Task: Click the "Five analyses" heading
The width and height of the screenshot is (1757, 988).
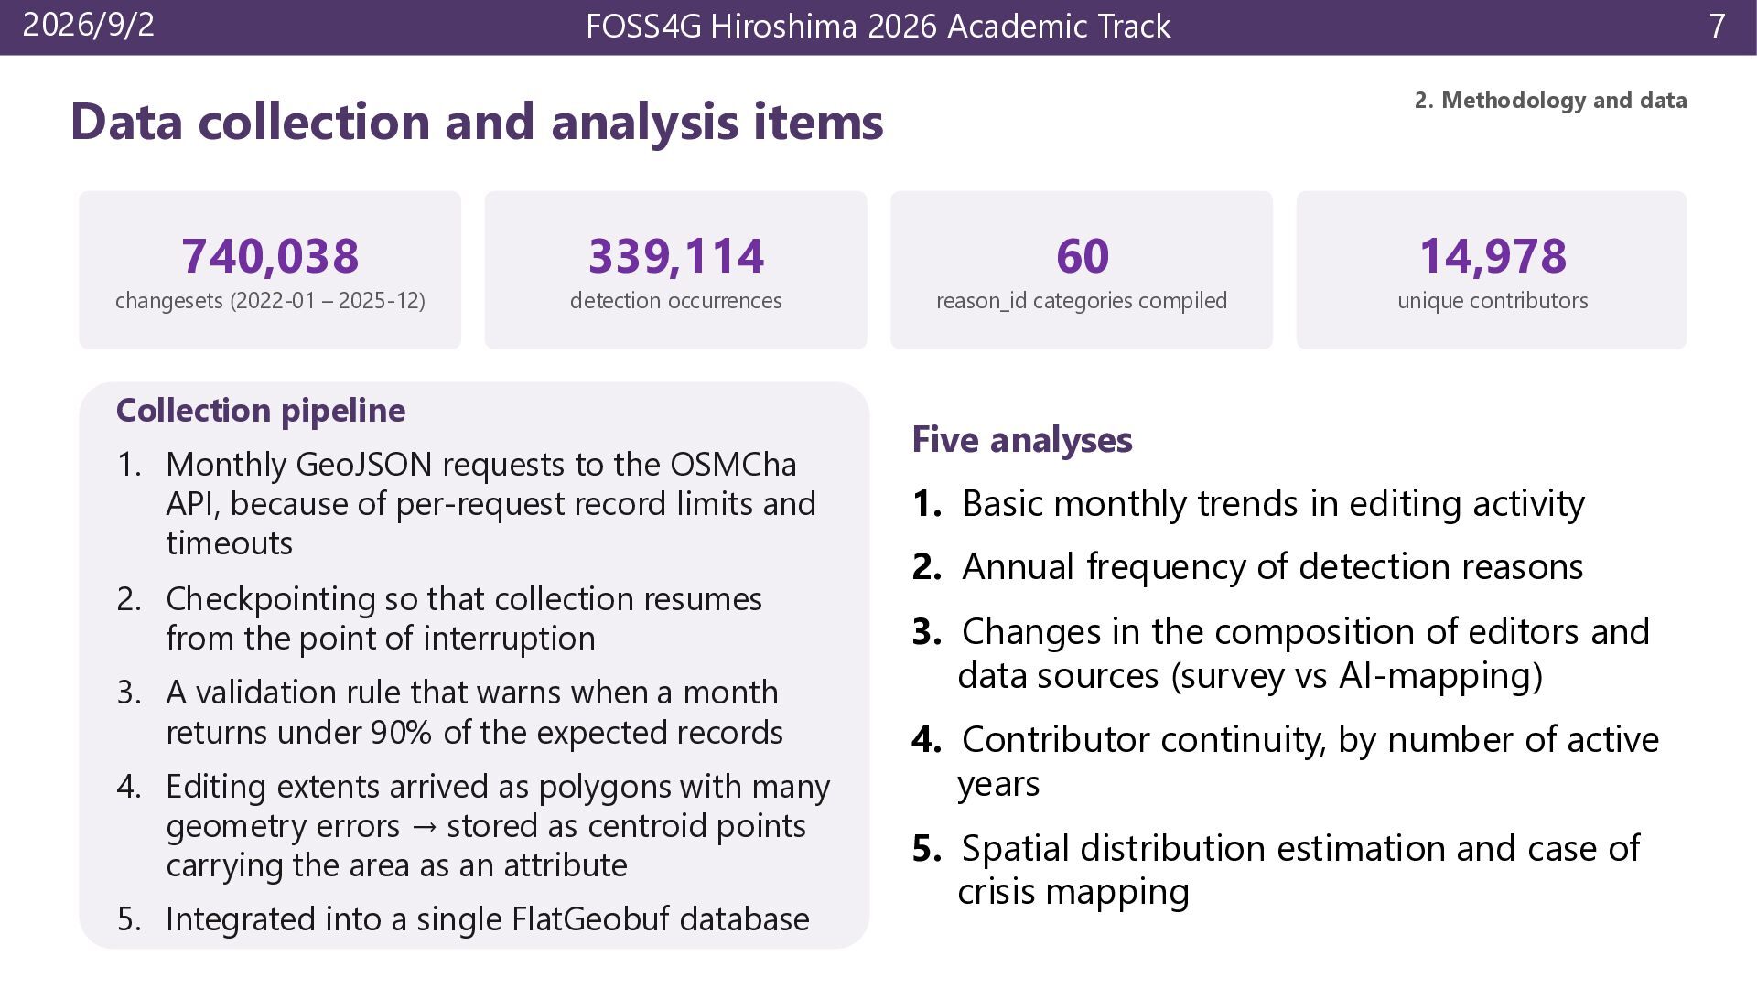Action: (1022, 439)
